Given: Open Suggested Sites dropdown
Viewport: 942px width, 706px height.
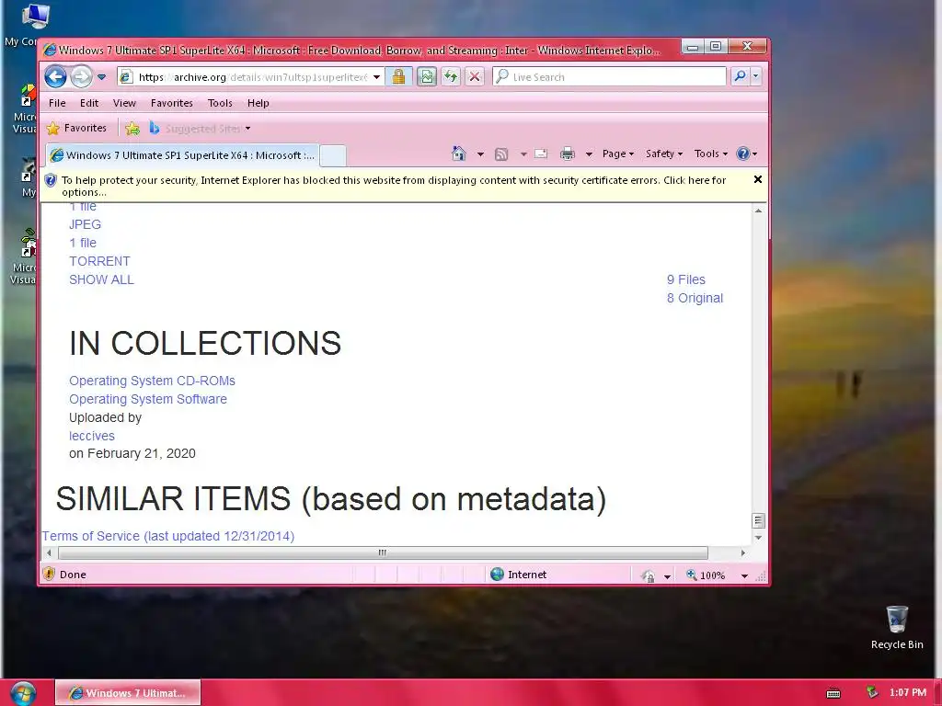Looking at the screenshot, I should point(200,129).
